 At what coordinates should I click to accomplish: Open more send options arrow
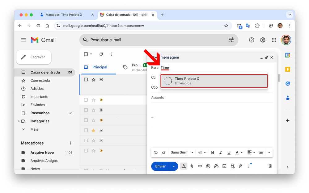pyautogui.click(x=174, y=166)
